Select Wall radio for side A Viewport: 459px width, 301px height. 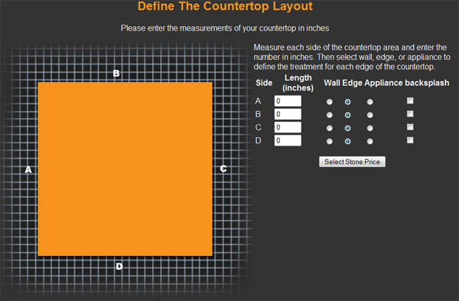point(329,102)
